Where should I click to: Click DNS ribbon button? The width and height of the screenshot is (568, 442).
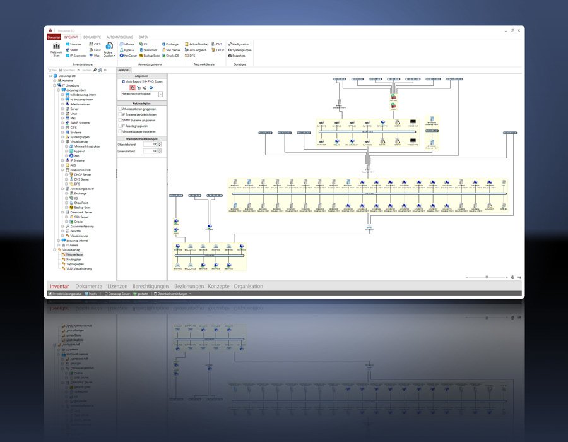pyautogui.click(x=217, y=44)
